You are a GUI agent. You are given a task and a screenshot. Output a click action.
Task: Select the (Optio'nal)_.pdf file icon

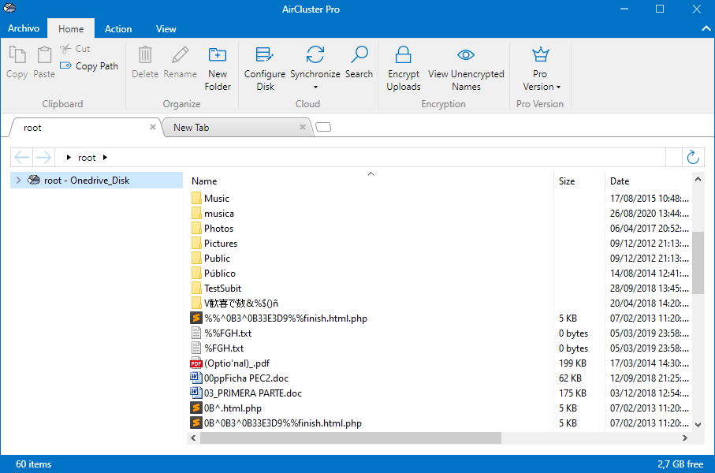point(196,363)
